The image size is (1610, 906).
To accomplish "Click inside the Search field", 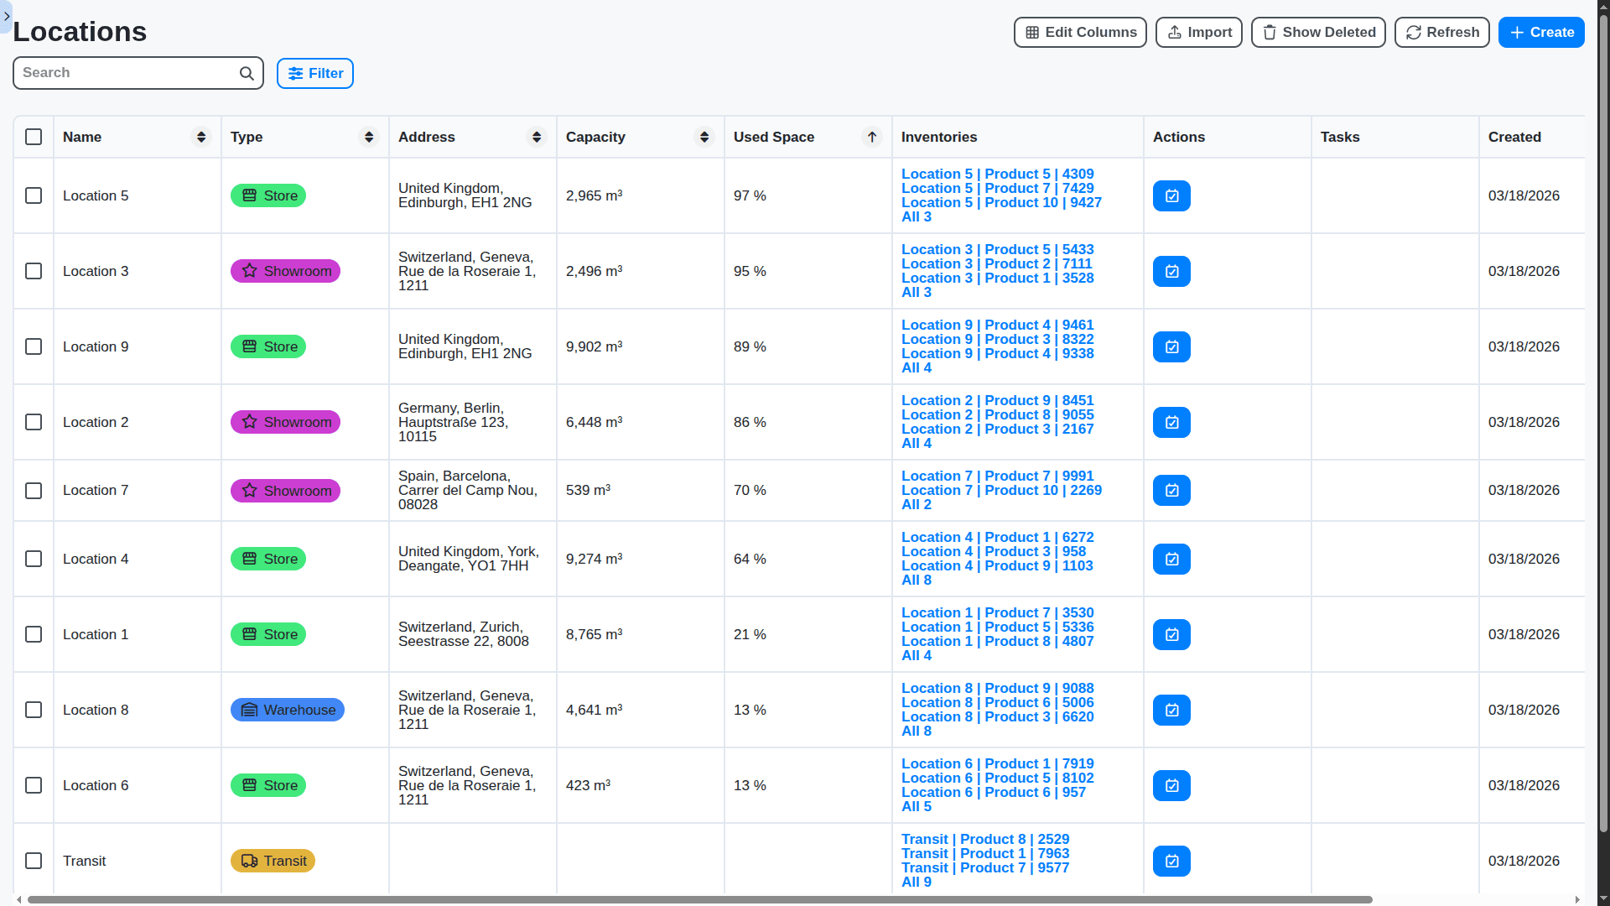I will coord(126,73).
